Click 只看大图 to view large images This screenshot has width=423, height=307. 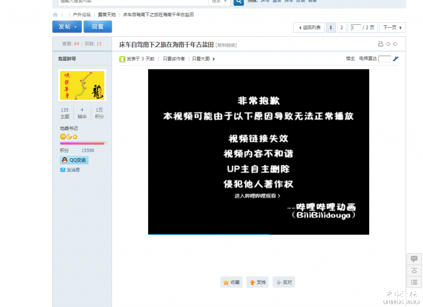click(x=201, y=59)
